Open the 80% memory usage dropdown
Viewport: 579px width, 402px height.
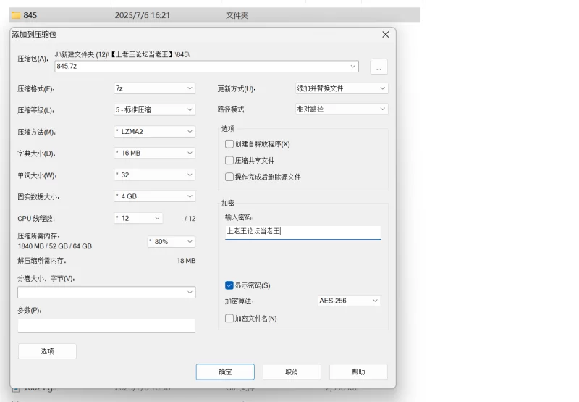pyautogui.click(x=171, y=241)
